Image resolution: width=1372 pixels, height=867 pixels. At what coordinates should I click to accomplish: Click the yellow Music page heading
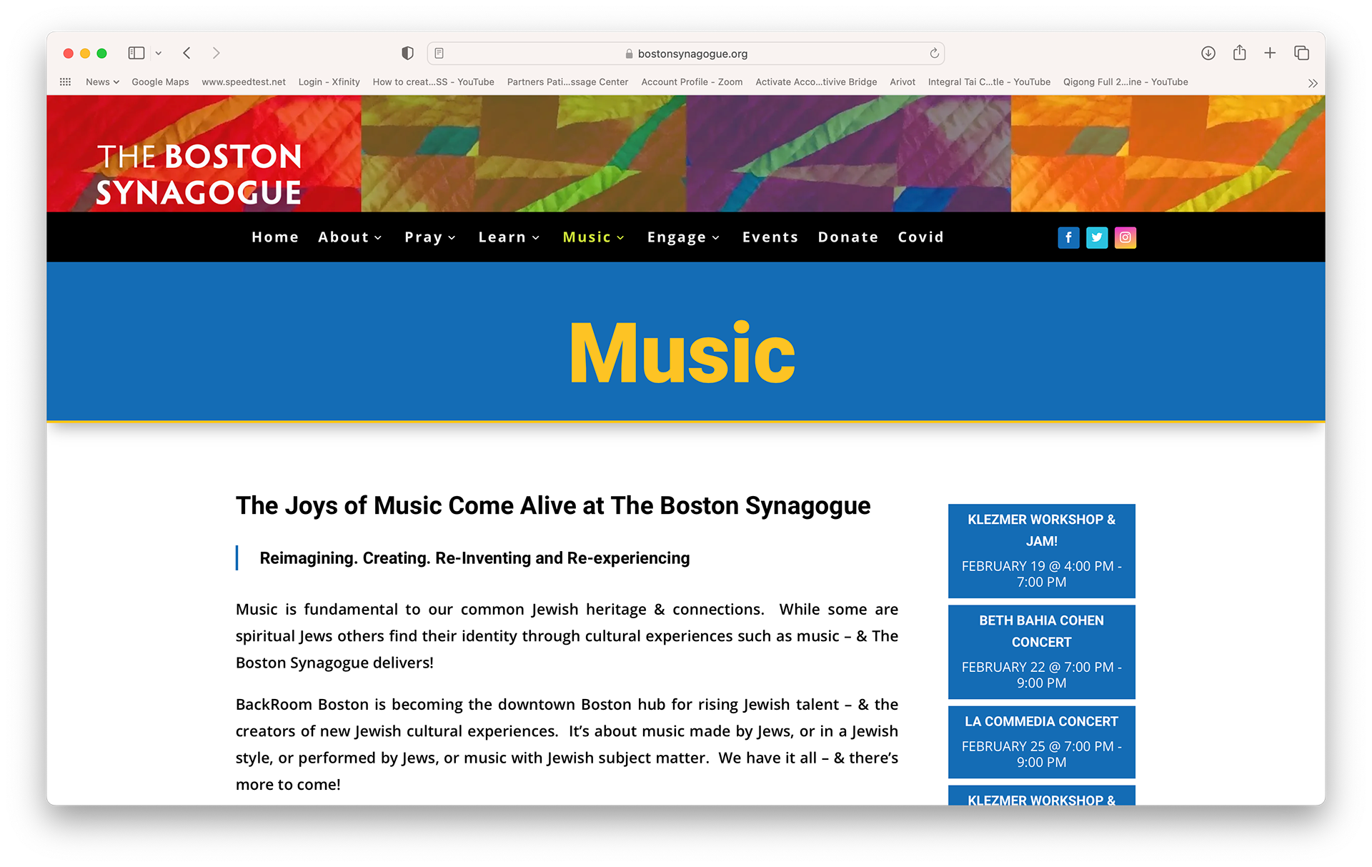[682, 353]
